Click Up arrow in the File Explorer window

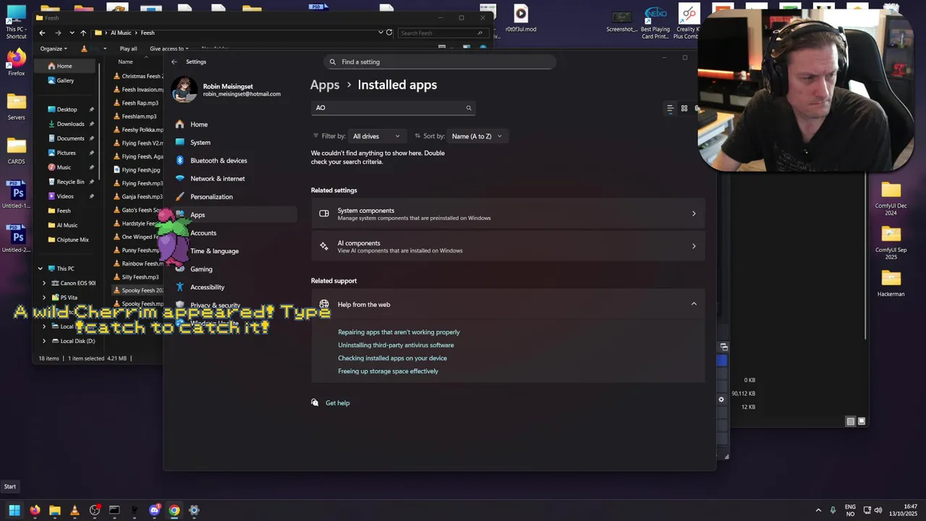(x=83, y=33)
